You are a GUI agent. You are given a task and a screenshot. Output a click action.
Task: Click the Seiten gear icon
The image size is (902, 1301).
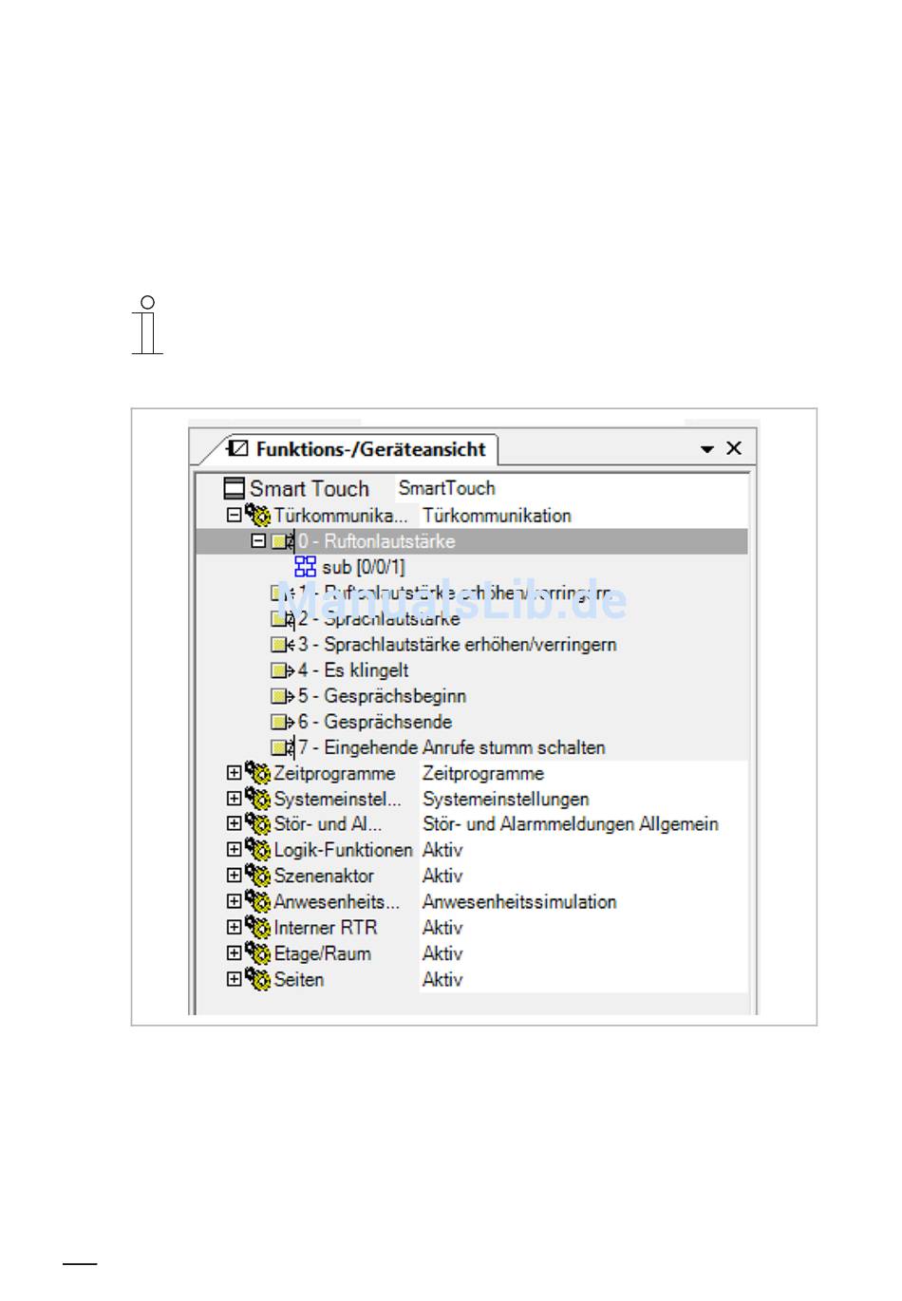click(258, 979)
